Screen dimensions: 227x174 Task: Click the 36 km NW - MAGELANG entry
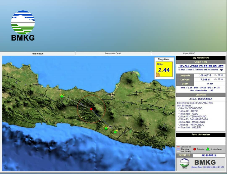coord(191,122)
